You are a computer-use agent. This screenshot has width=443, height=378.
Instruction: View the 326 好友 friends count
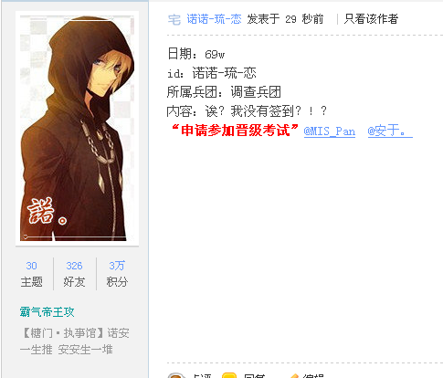click(x=74, y=274)
